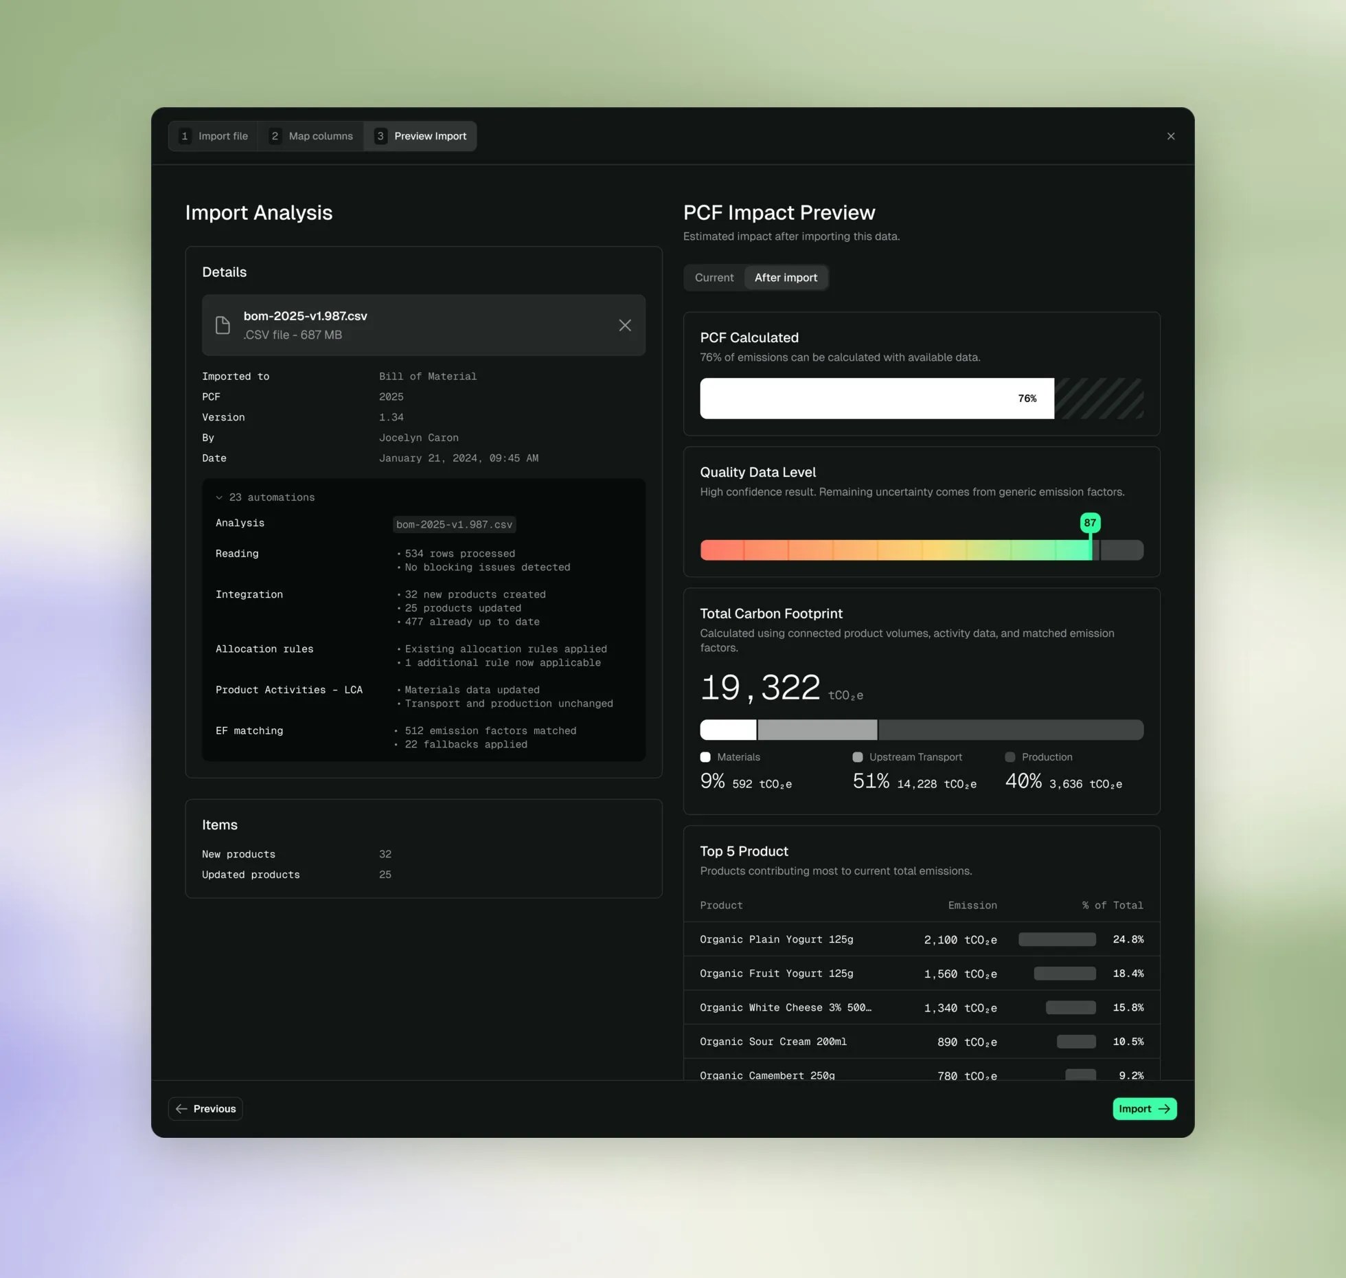Image resolution: width=1346 pixels, height=1278 pixels.
Task: Click the Previous button
Action: [x=205, y=1108]
